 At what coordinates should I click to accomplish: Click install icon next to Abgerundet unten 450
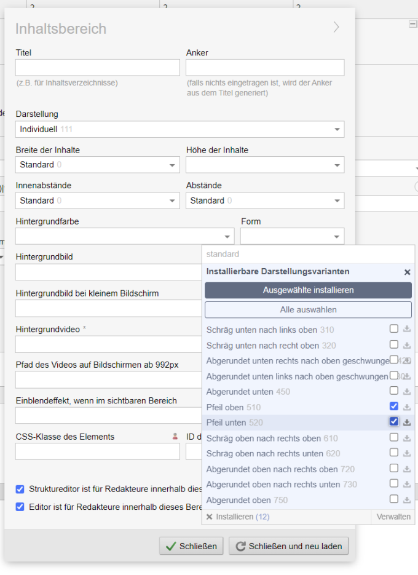407,391
